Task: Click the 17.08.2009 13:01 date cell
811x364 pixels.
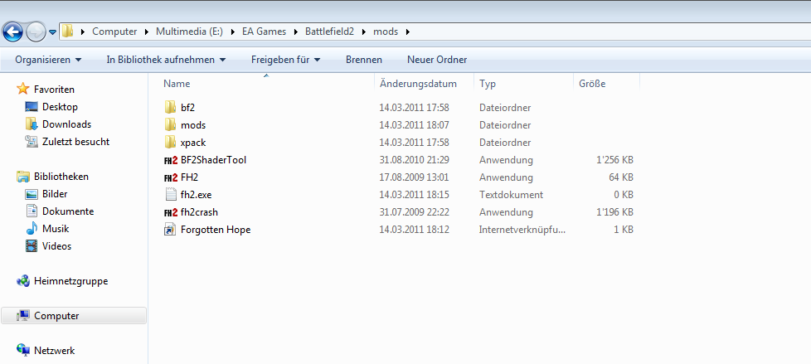Action: pyautogui.click(x=414, y=177)
